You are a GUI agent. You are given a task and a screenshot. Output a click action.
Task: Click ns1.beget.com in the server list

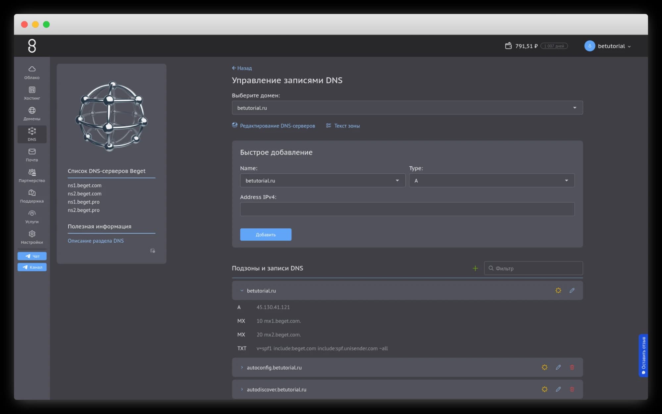click(x=84, y=185)
